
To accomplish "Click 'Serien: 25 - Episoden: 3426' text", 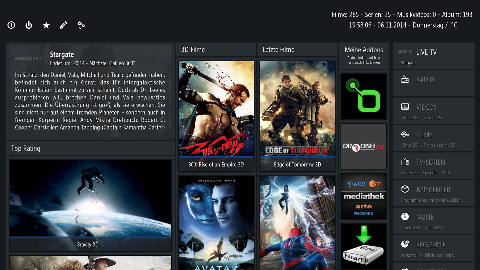I will coord(425,172).
